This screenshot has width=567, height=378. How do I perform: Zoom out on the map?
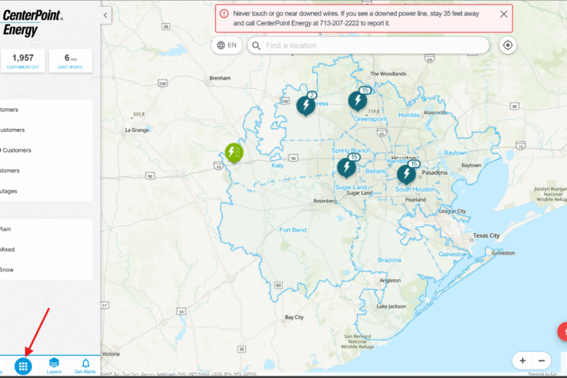[542, 360]
